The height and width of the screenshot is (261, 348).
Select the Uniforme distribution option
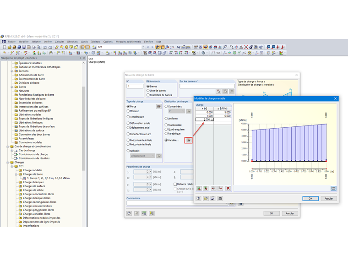click(166, 119)
